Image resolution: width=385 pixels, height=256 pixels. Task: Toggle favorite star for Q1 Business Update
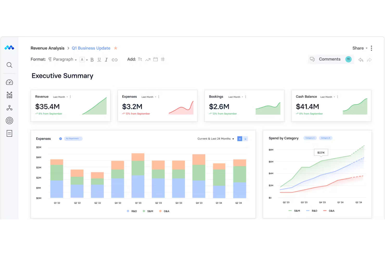click(116, 48)
